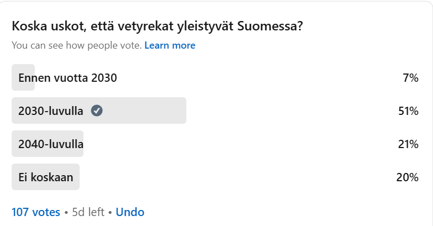Click the poll question heading about vetyrekat
The width and height of the screenshot is (433, 226).
click(x=158, y=27)
